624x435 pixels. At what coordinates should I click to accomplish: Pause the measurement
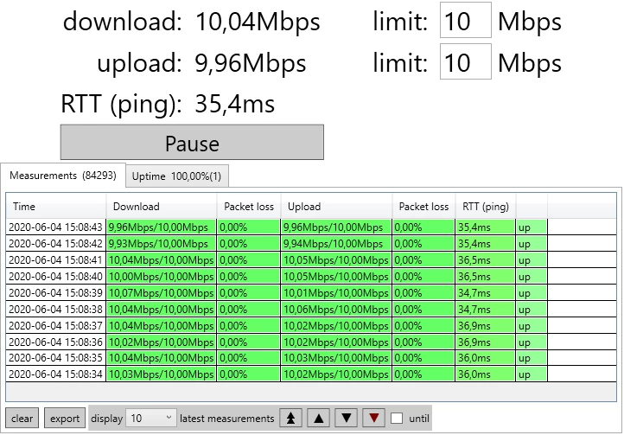[192, 143]
